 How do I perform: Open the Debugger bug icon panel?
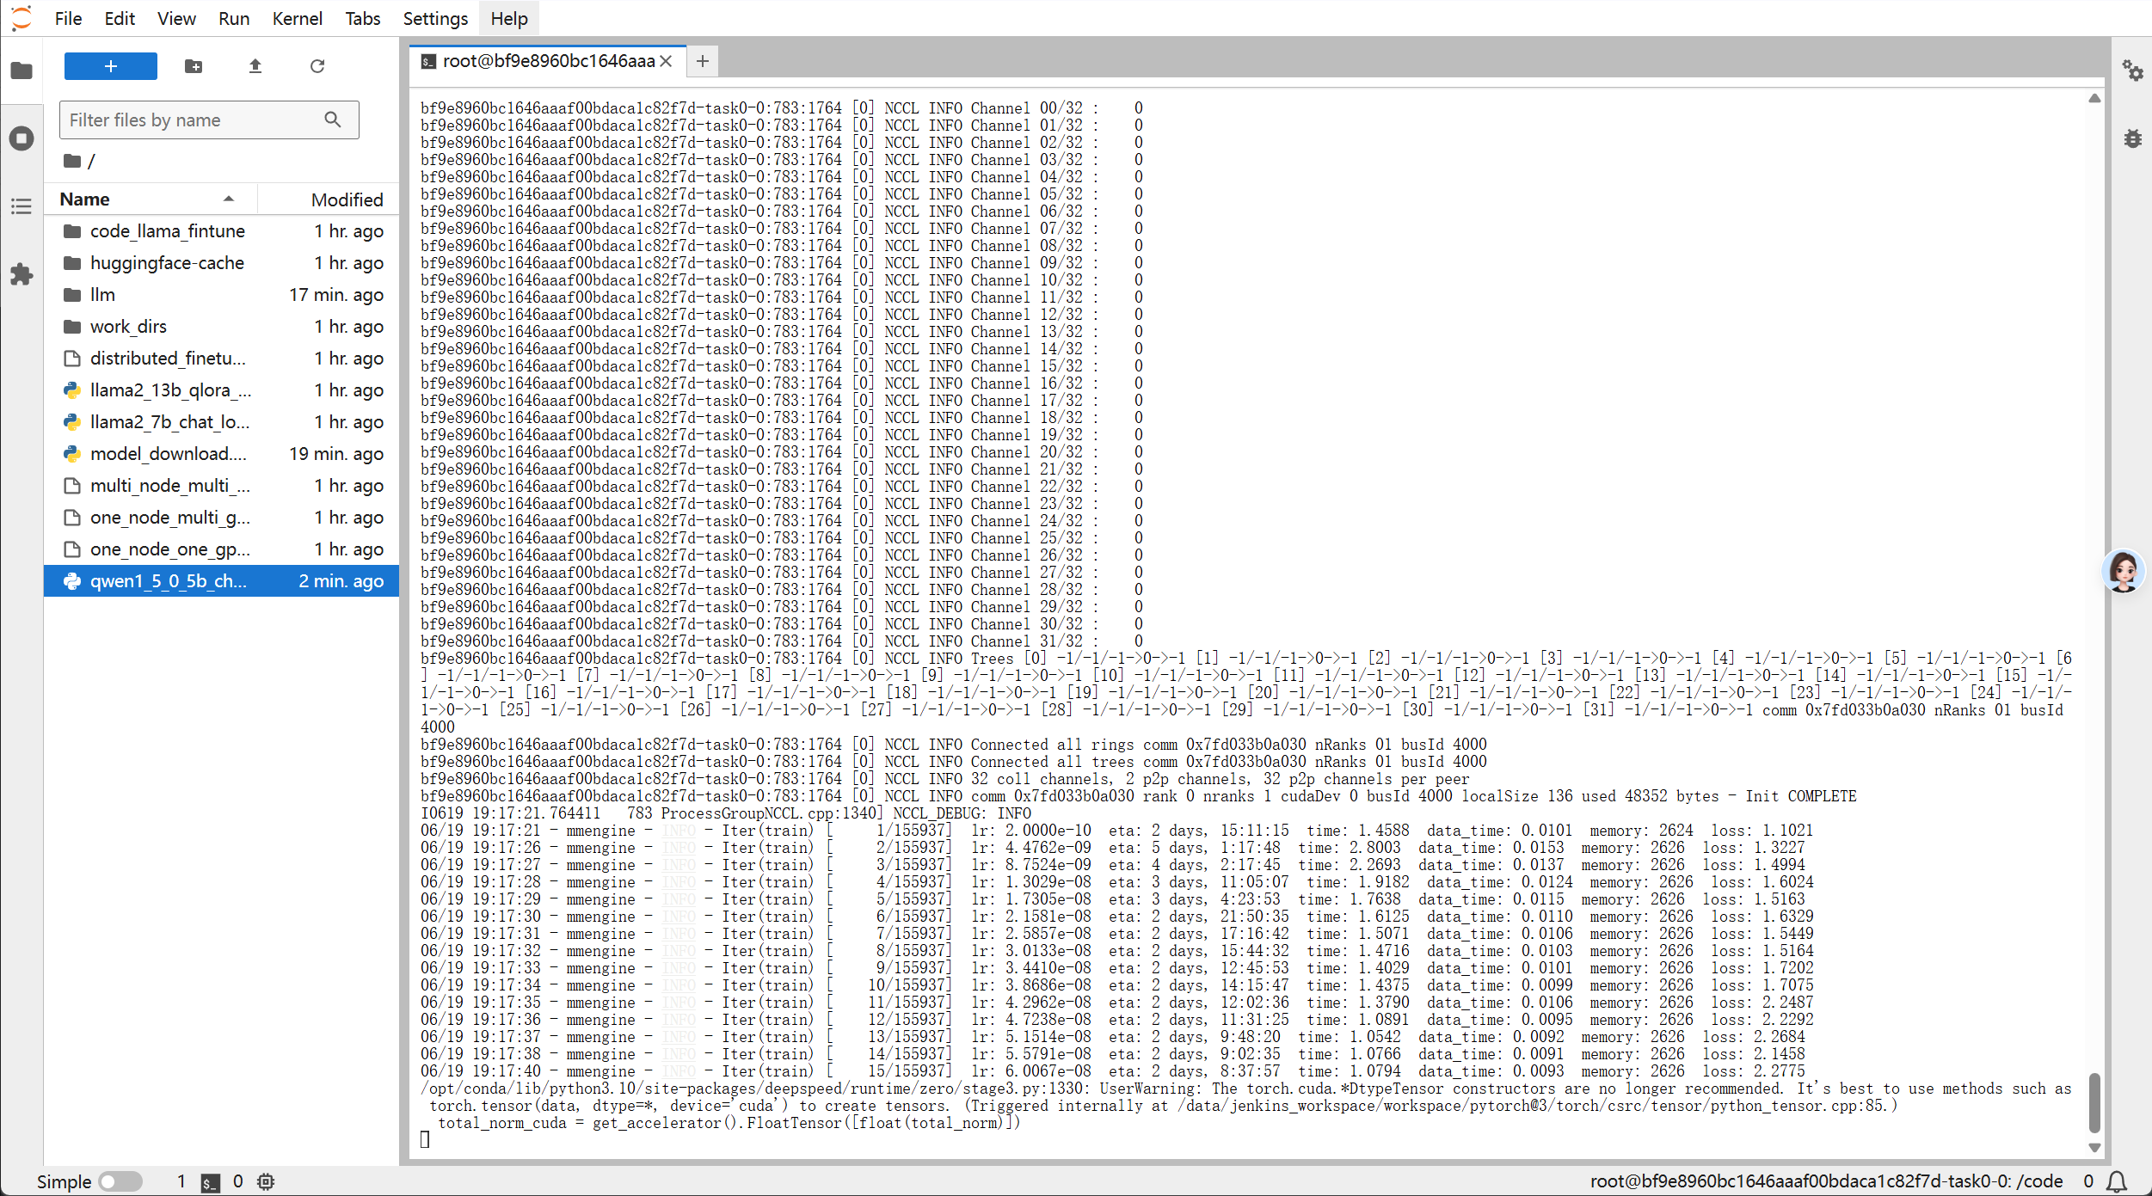(2132, 138)
